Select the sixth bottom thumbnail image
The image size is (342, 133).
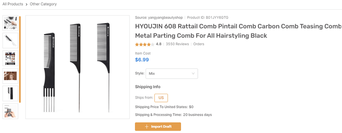[x=10, y=111]
